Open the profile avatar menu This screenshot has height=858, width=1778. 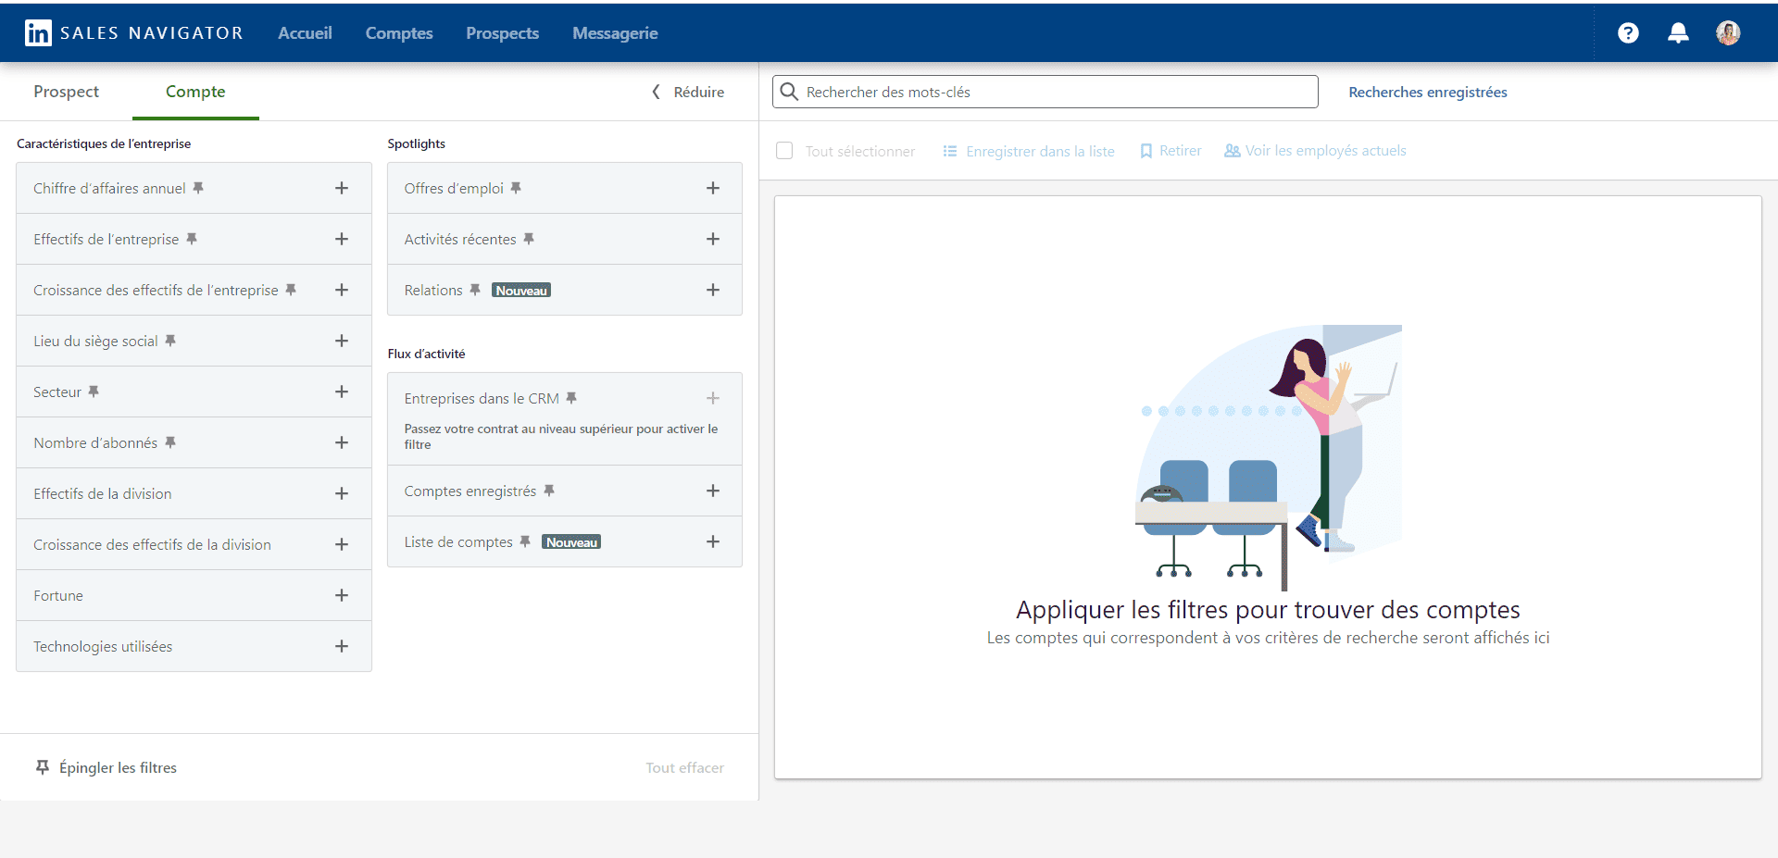[1728, 33]
